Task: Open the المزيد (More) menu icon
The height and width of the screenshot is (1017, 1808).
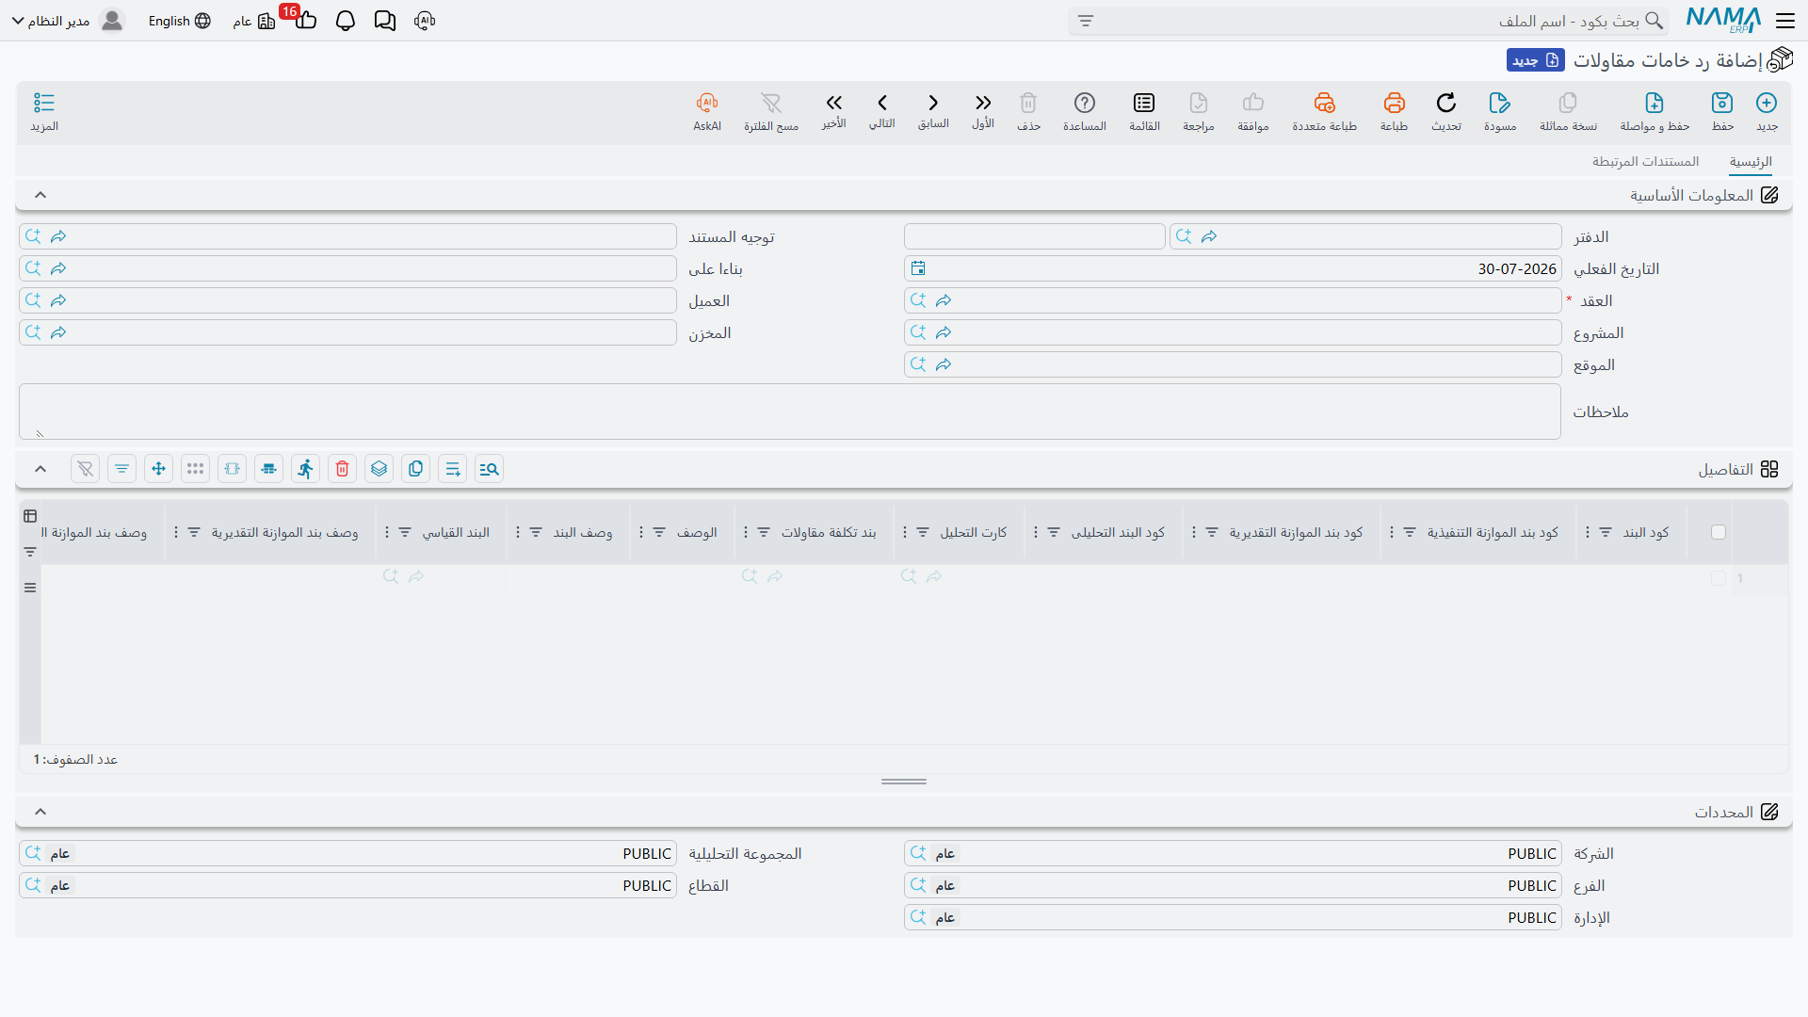Action: click(x=44, y=103)
